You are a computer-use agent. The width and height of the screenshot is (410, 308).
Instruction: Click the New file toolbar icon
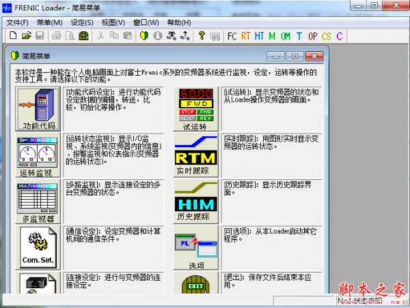(x=13, y=35)
